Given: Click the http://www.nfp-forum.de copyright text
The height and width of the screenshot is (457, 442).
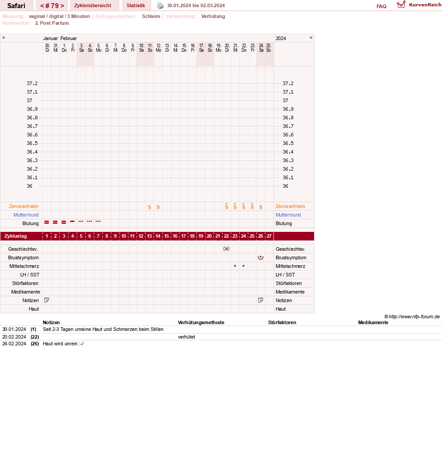Looking at the screenshot, I should [412, 317].
